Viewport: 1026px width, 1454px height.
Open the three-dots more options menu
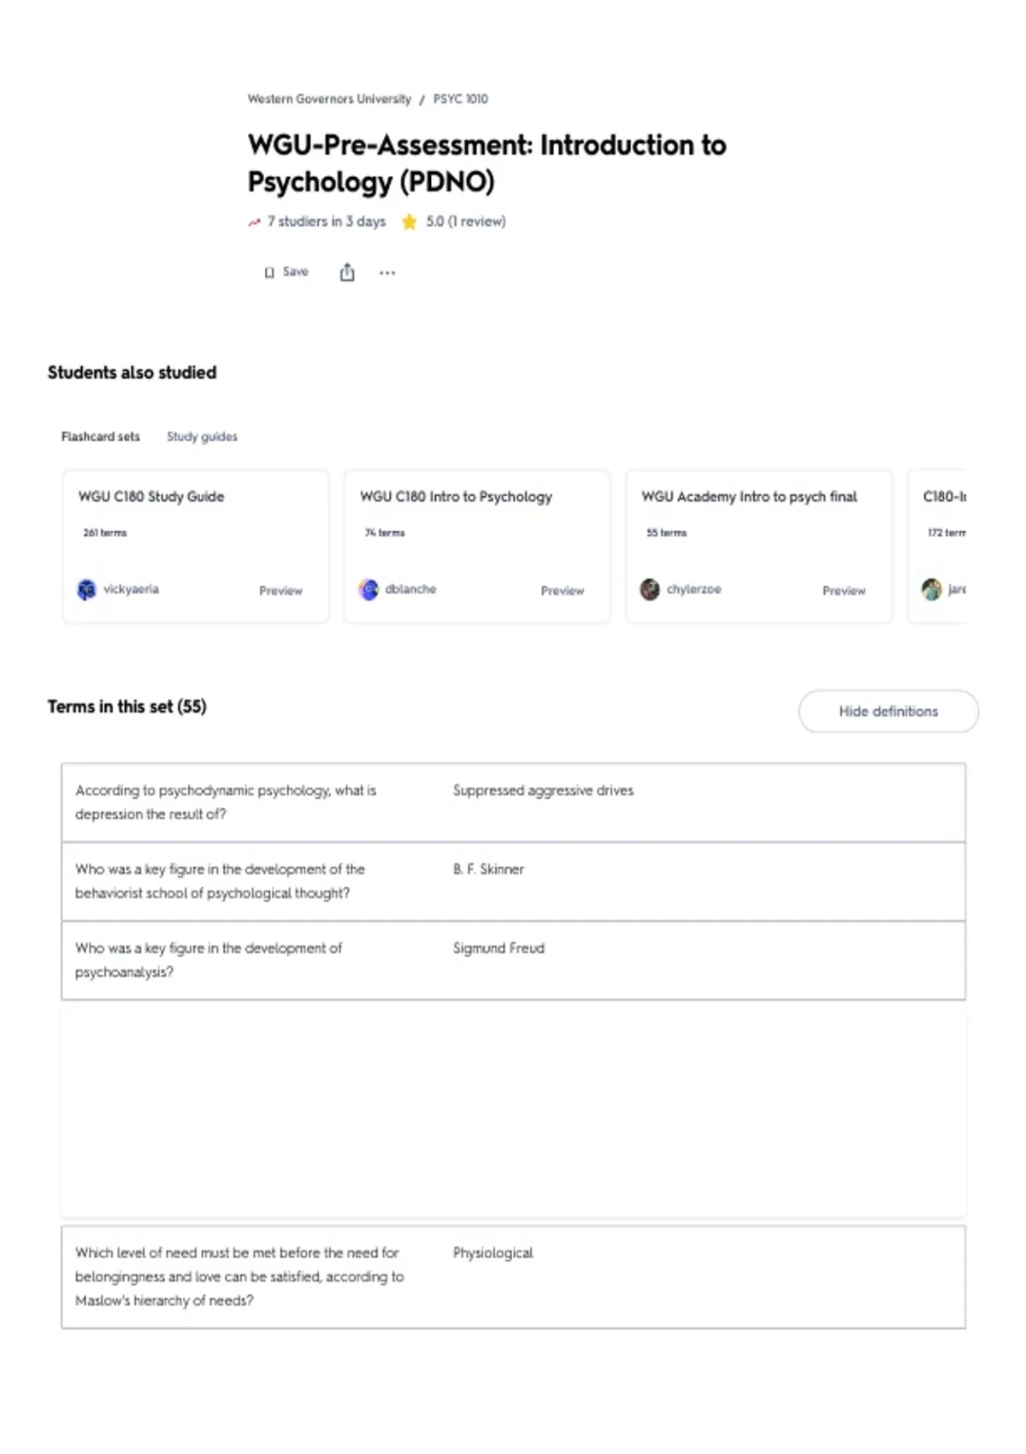[387, 273]
